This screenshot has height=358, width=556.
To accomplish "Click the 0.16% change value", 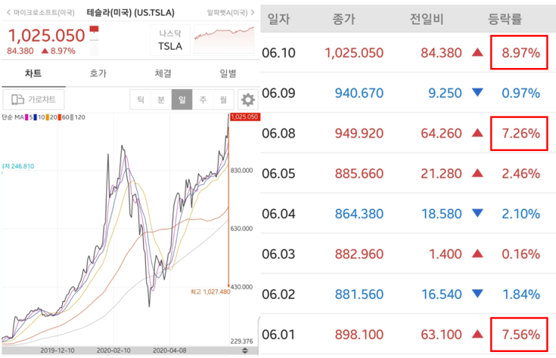I will tap(521, 254).
